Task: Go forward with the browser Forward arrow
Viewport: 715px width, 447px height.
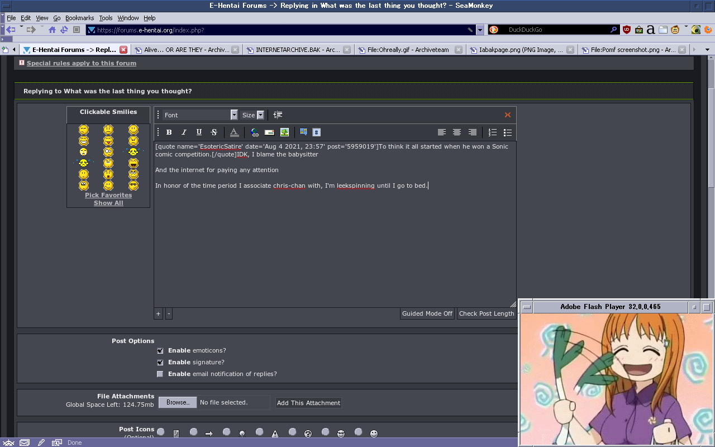Action: pos(31,30)
